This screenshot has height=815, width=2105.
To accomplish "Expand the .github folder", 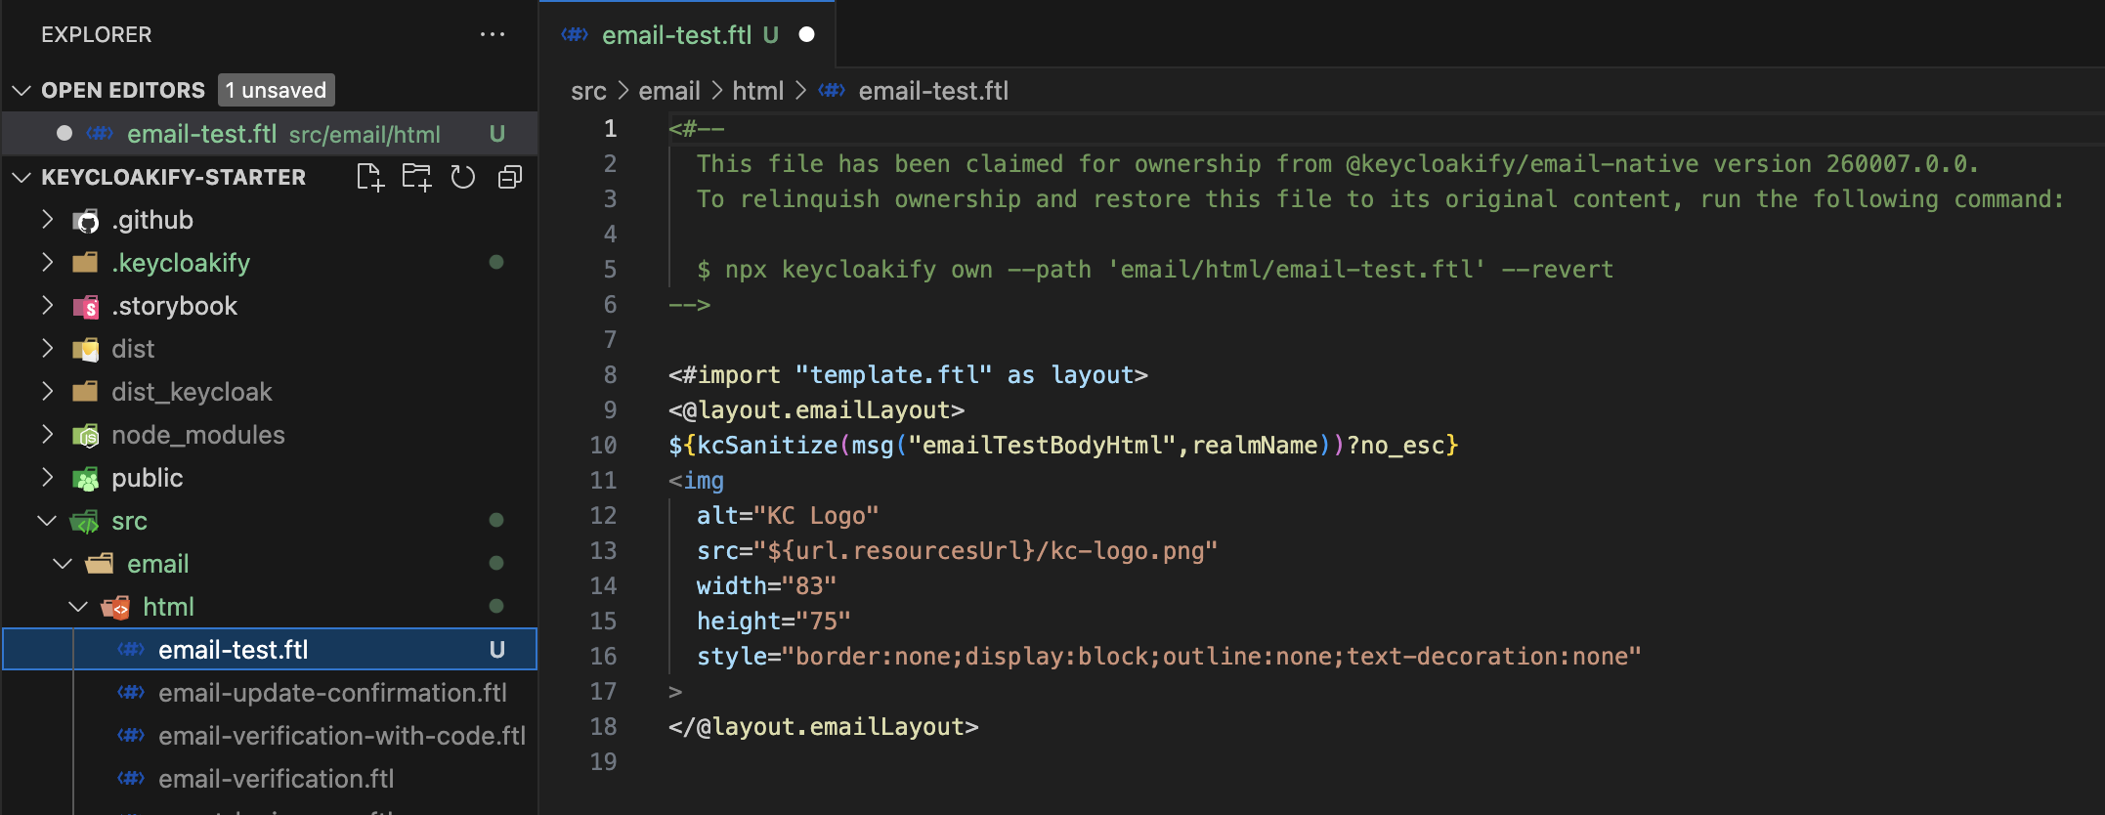I will coord(47,220).
